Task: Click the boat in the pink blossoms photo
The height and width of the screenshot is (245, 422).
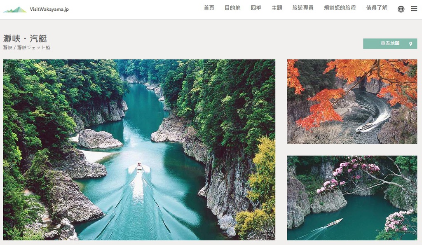Action: point(335,222)
